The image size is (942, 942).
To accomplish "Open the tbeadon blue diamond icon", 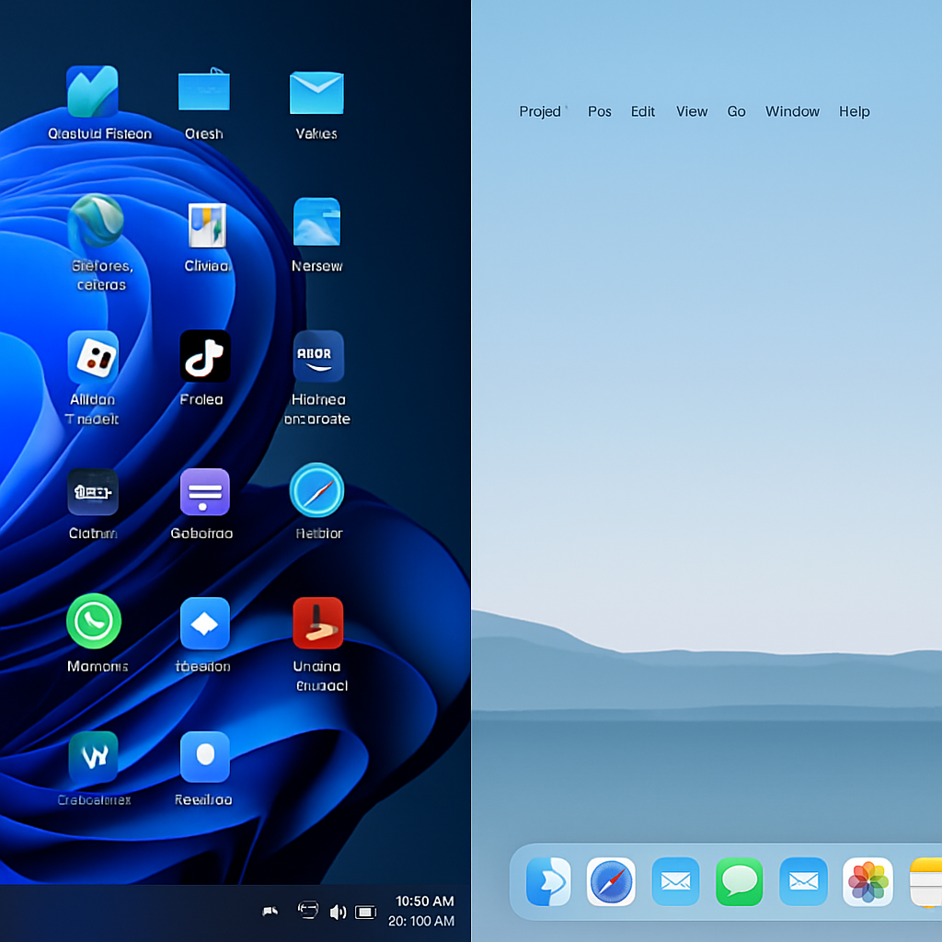I will [x=205, y=624].
